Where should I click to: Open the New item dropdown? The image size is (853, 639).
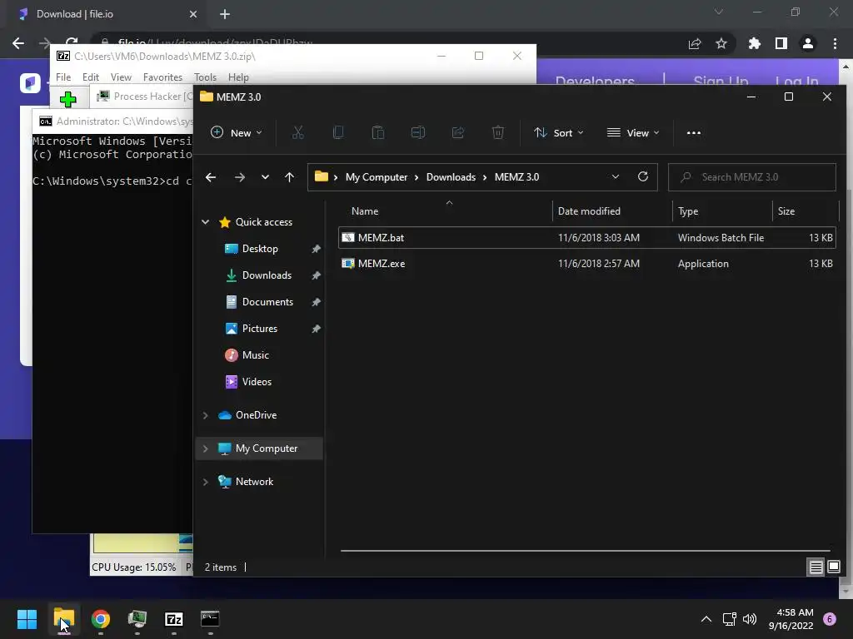pyautogui.click(x=236, y=132)
